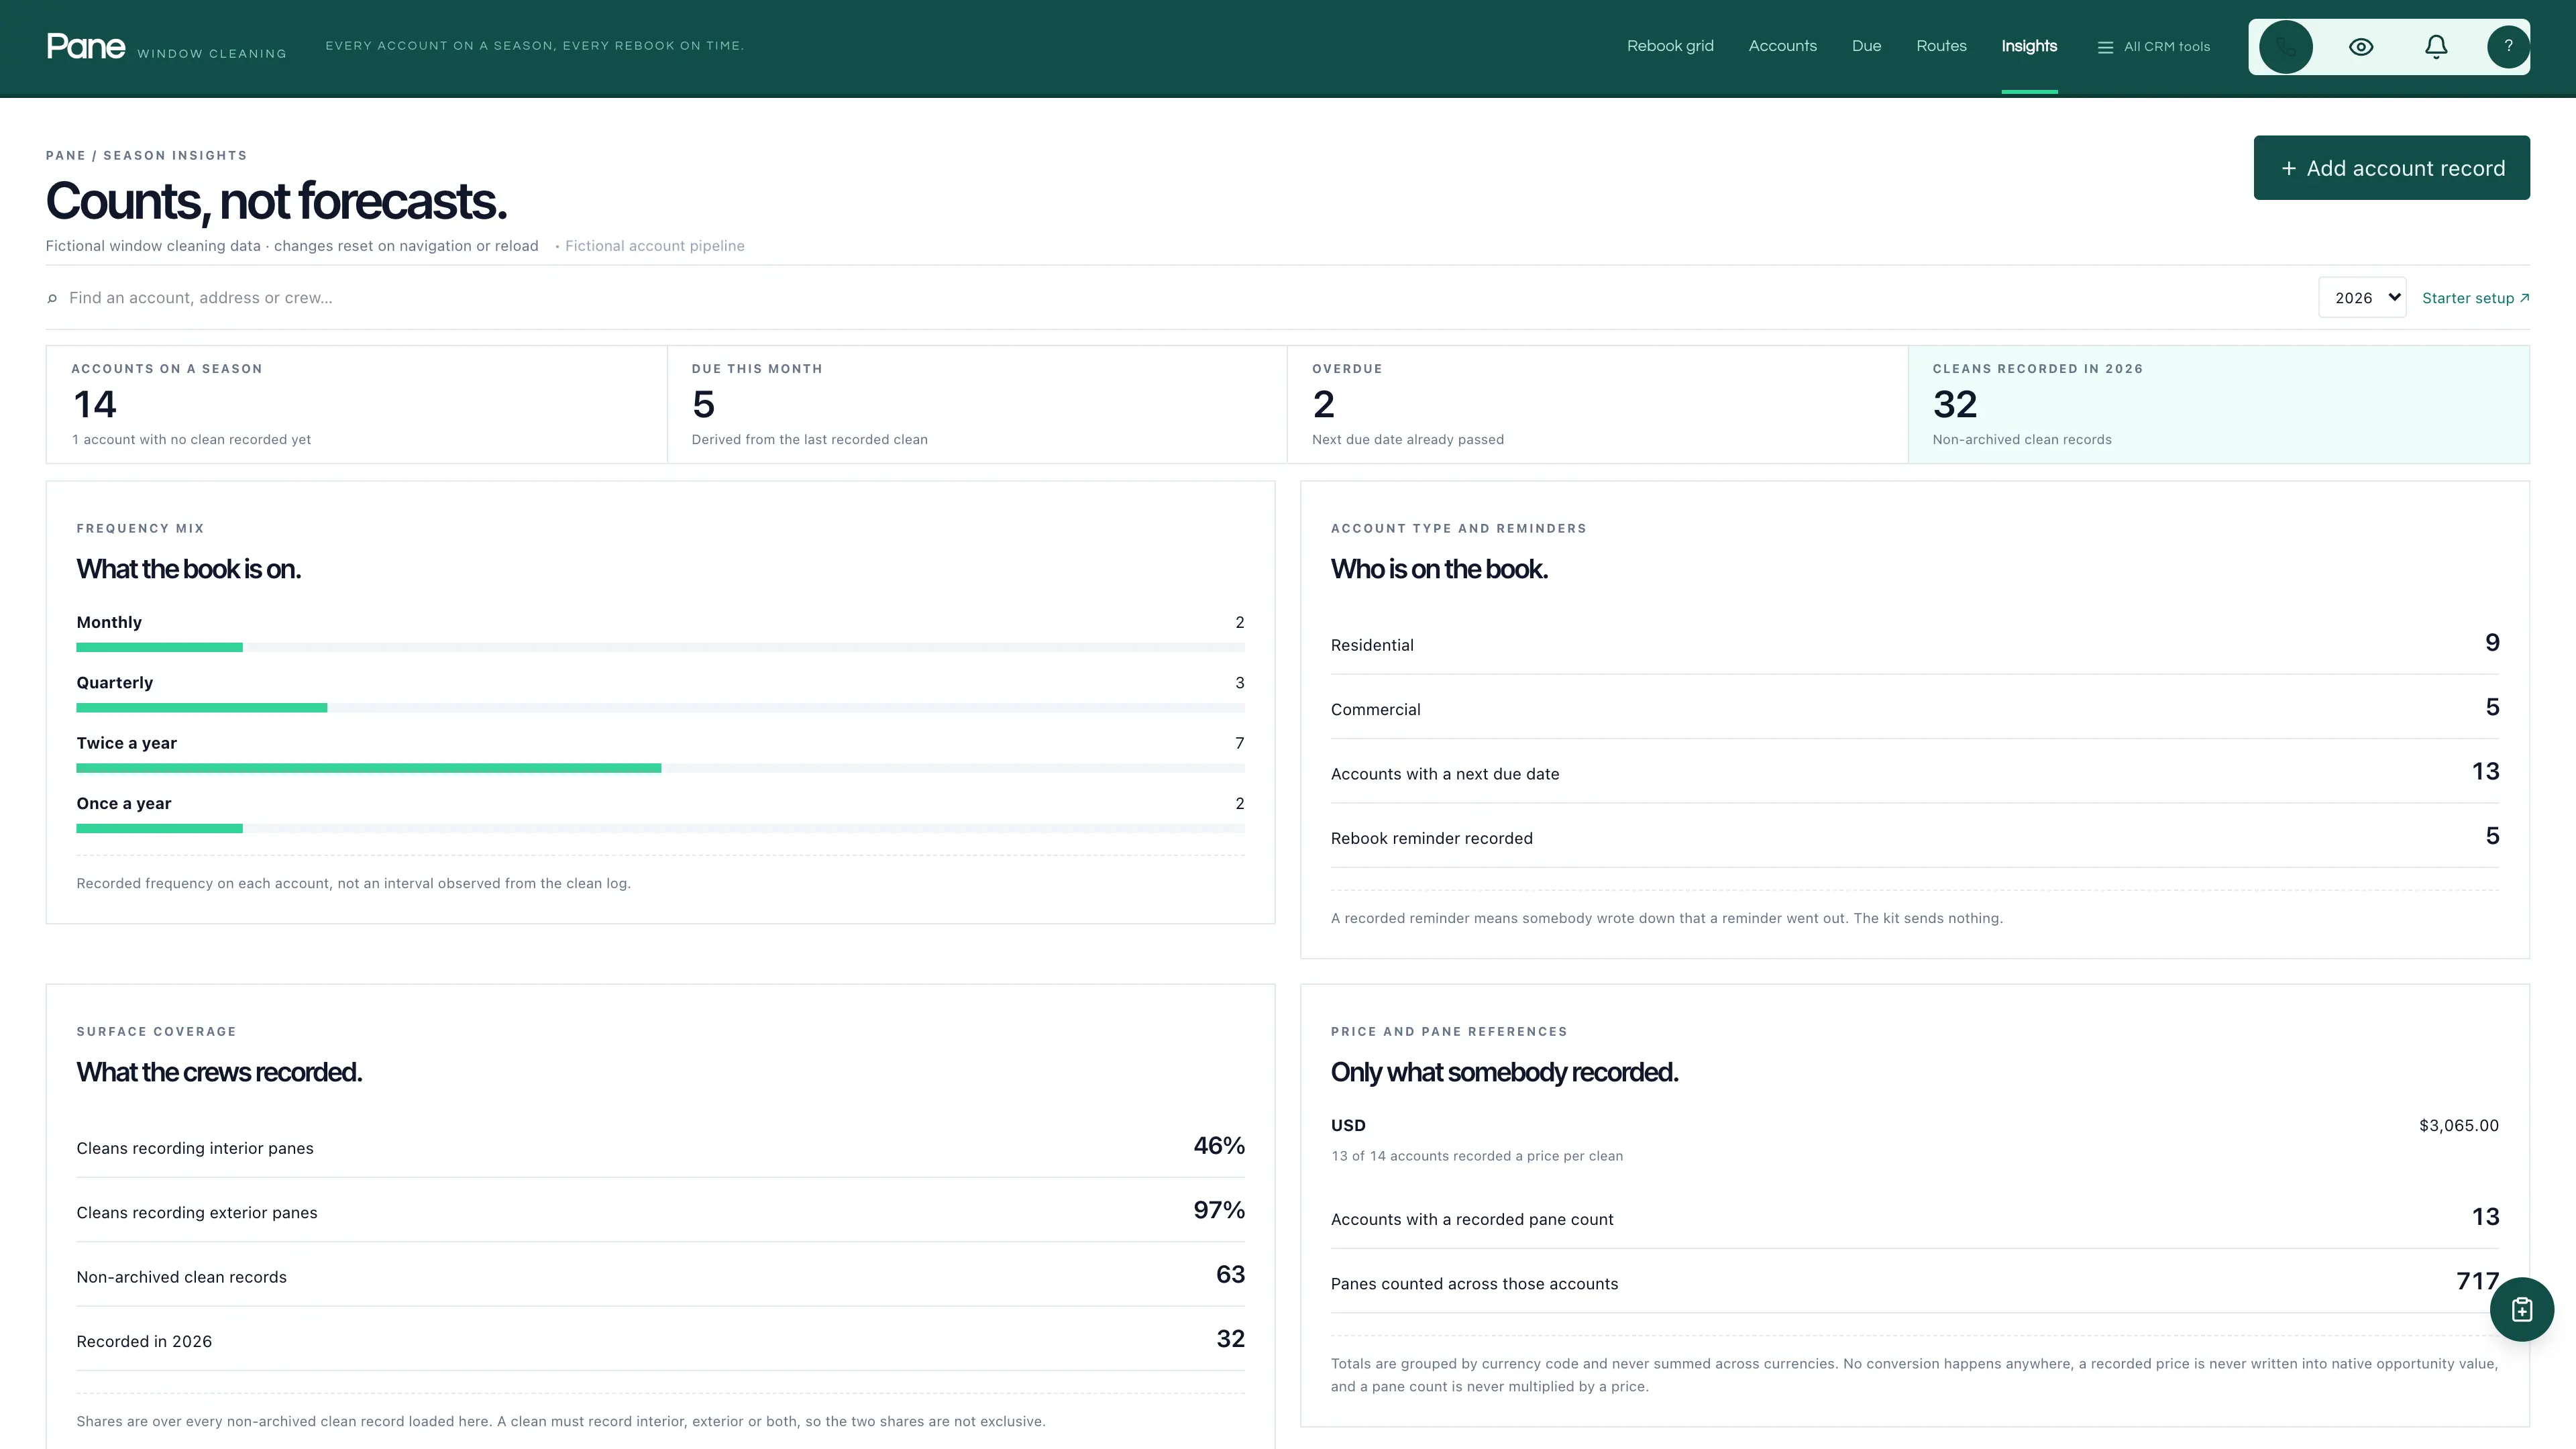Toggle the eye visibility icon in header

tap(2361, 47)
